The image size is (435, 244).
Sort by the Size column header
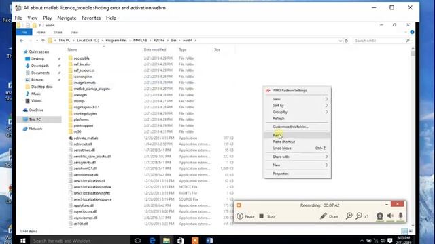pyautogui.click(x=217, y=49)
